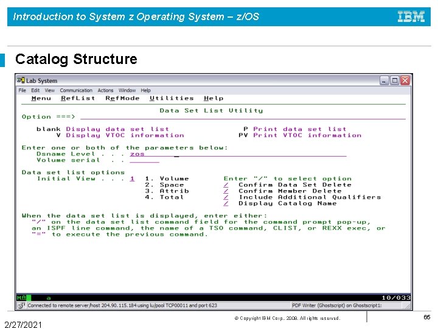The image size is (438, 329).
Task: Open the Edit menu
Action: pyautogui.click(x=35, y=90)
